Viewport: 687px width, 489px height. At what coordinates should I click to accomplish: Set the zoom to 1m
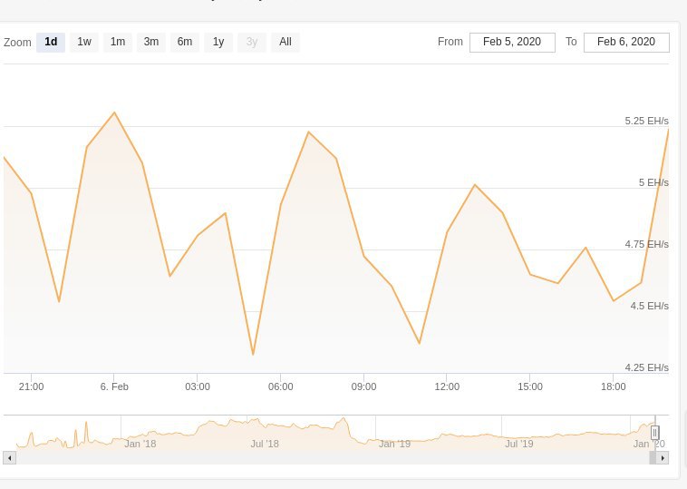pos(118,42)
